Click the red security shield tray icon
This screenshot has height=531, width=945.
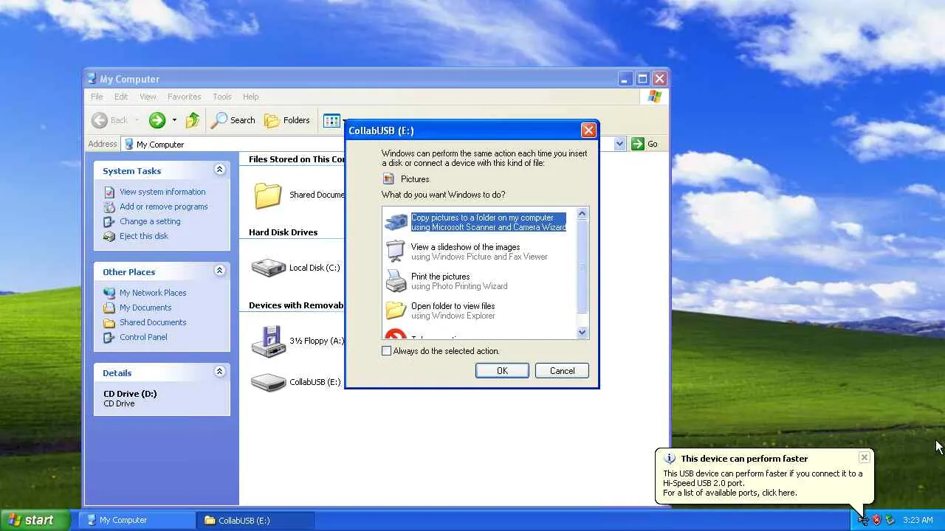point(876,520)
